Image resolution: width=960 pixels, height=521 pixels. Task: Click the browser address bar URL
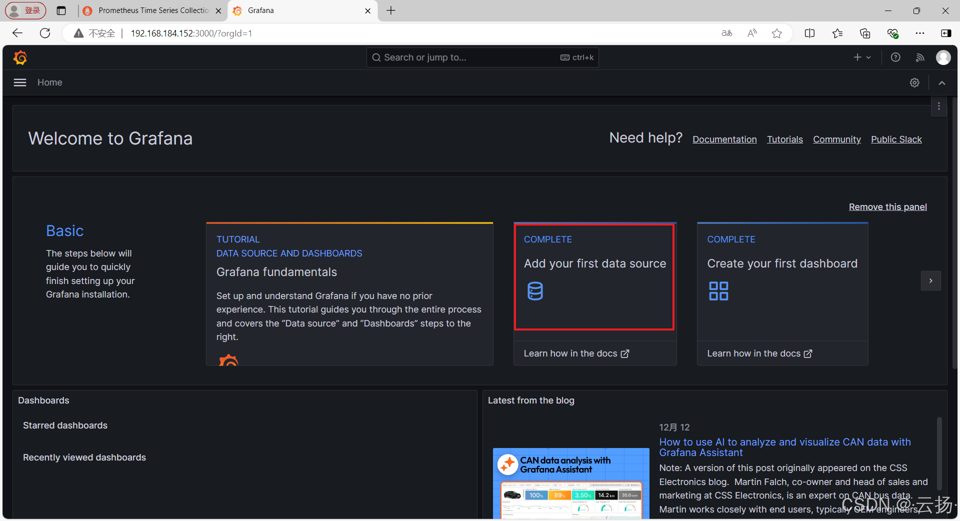click(x=191, y=33)
